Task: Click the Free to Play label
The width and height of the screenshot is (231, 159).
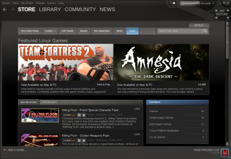Action: tap(104, 85)
